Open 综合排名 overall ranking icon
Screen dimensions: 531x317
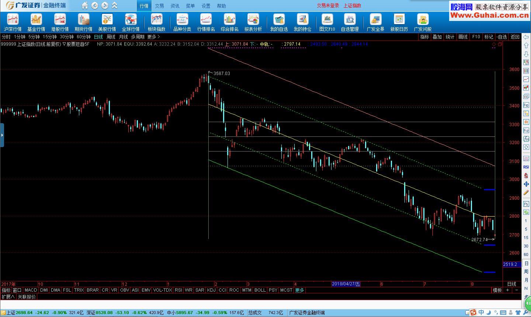[x=229, y=22]
